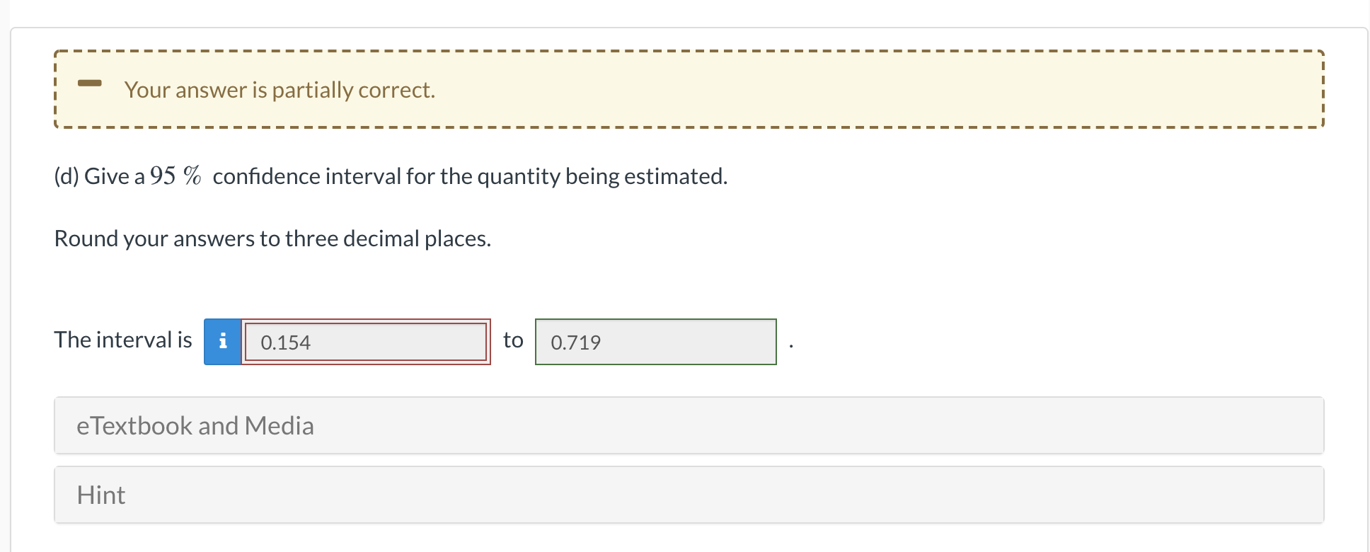Click the 'to' label between the fields
Image resolution: width=1370 pixels, height=552 pixels.
tap(513, 340)
